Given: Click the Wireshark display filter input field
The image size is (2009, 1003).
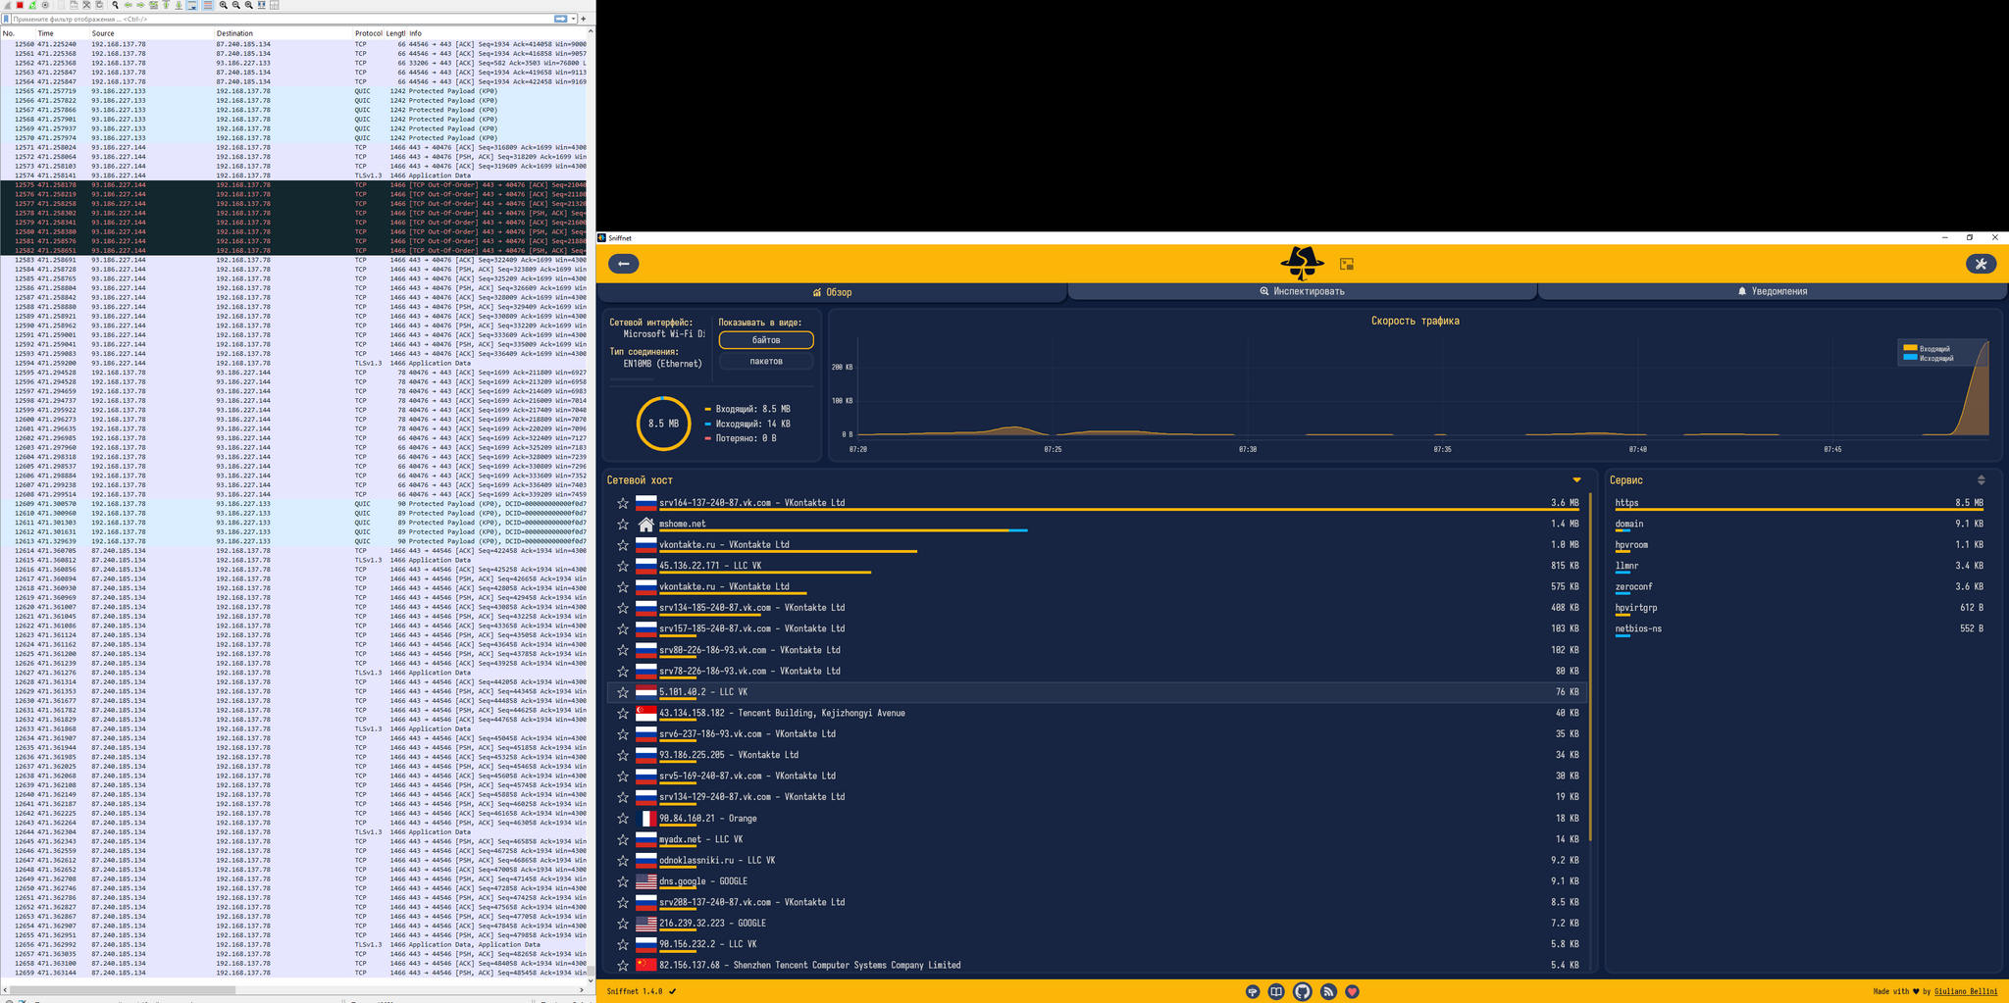Looking at the screenshot, I should (x=275, y=19).
